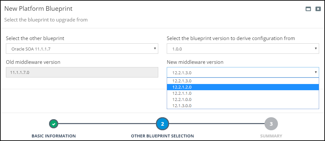325x141 pixels.
Task: Click the arrow of the Oracle SOA dropdown
Action: (x=155, y=49)
